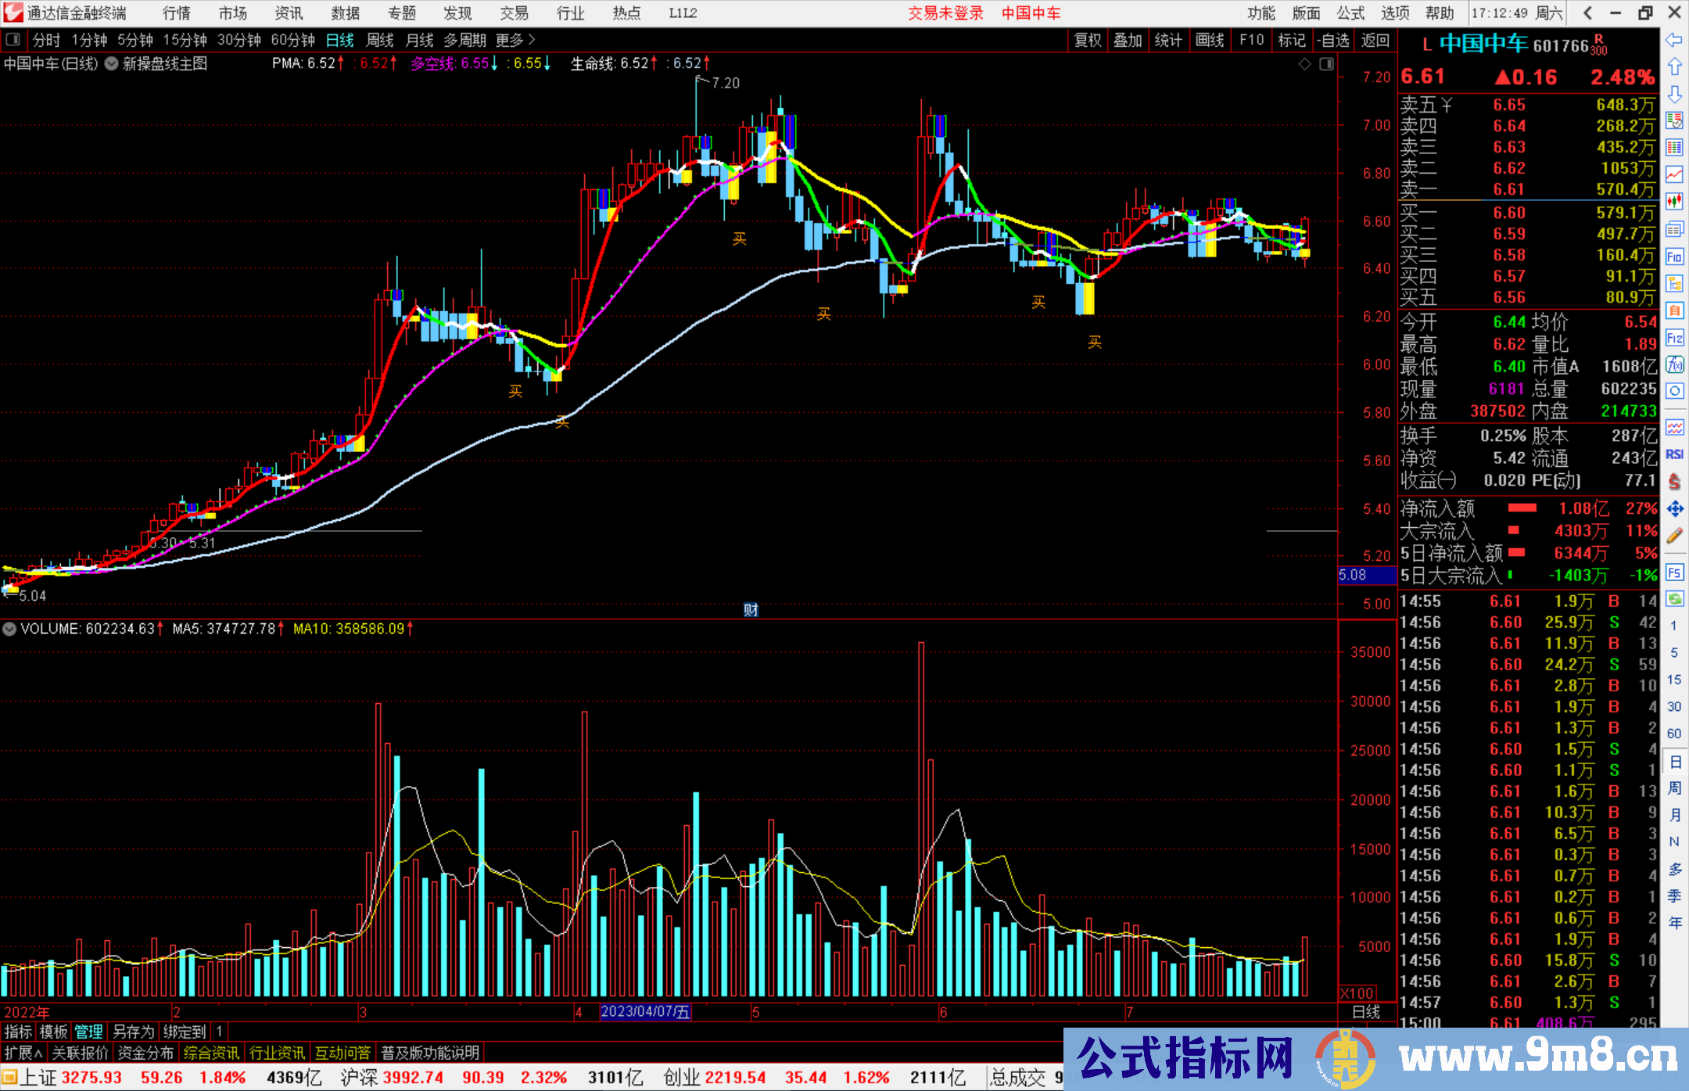Click the 另存为 button
This screenshot has height=1091, width=1689.
134,1032
